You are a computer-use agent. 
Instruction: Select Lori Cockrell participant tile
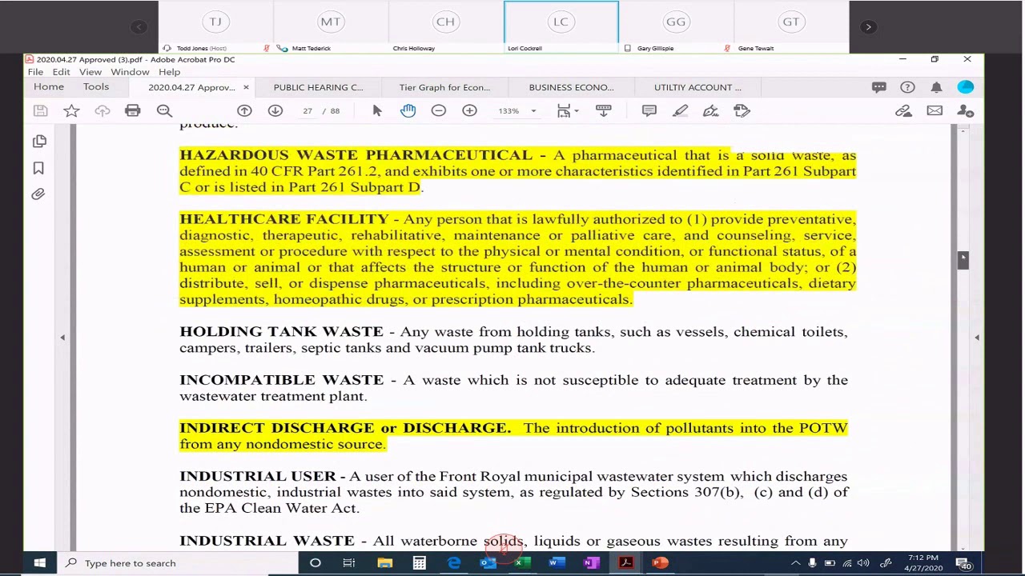[561, 27]
